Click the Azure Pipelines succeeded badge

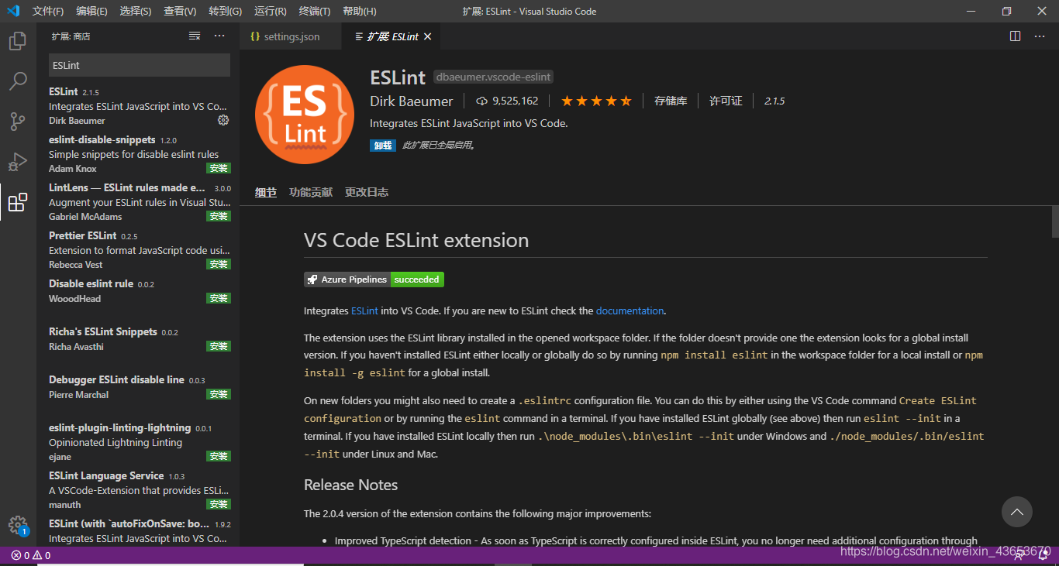pyautogui.click(x=374, y=280)
